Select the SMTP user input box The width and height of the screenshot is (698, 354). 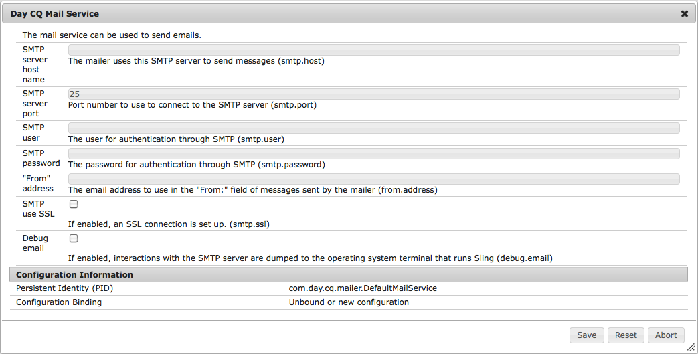coord(373,128)
